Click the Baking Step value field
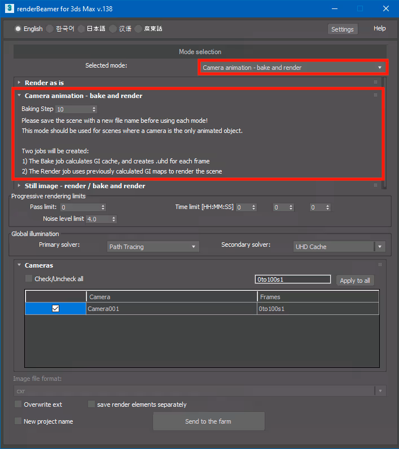The width and height of the screenshot is (399, 449). [73, 109]
